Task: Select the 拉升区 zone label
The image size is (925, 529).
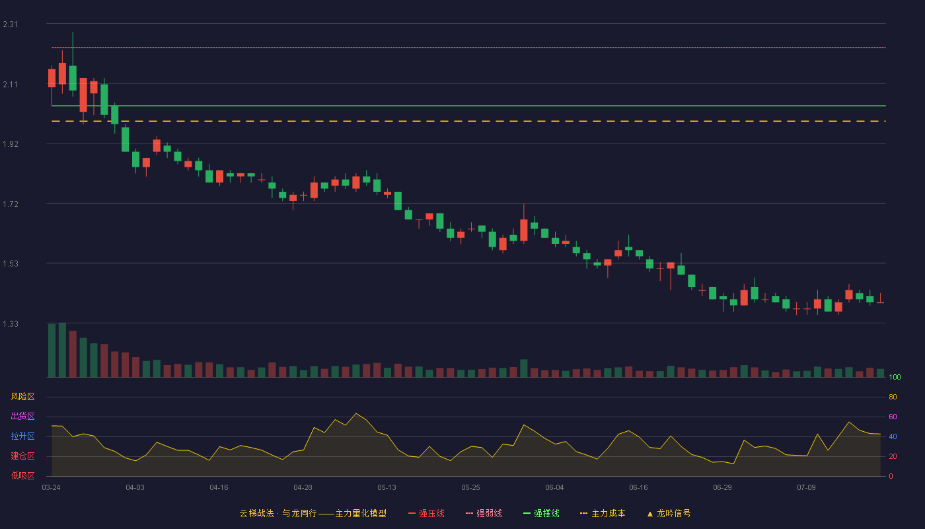Action: 22,436
